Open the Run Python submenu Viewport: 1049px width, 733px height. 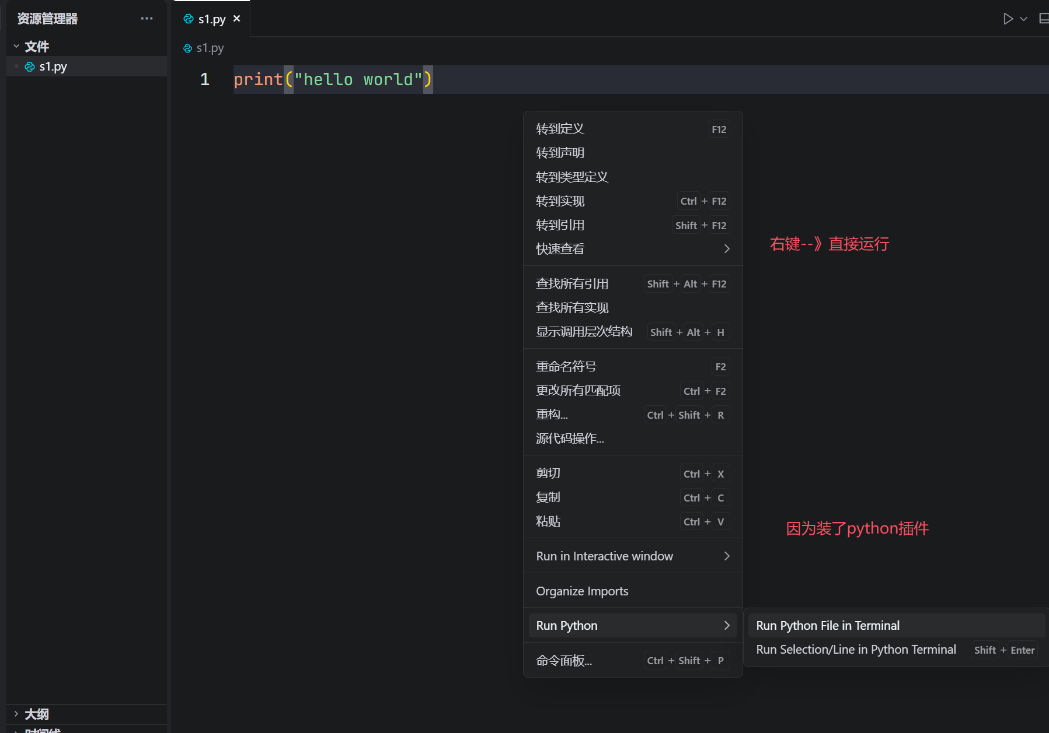pyautogui.click(x=633, y=626)
